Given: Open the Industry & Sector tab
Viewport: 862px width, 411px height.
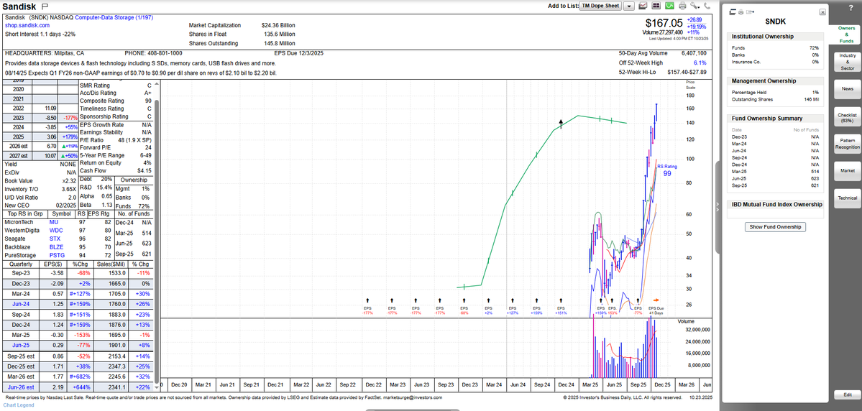Looking at the screenshot, I should (x=847, y=62).
